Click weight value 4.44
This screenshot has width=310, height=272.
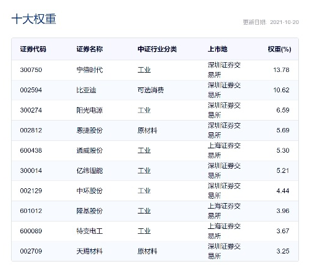point(283,191)
